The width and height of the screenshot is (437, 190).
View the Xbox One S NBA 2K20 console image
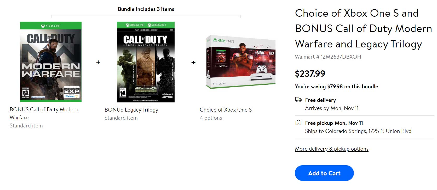tap(241, 62)
